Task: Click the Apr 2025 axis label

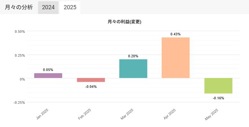Action: pos(169,114)
